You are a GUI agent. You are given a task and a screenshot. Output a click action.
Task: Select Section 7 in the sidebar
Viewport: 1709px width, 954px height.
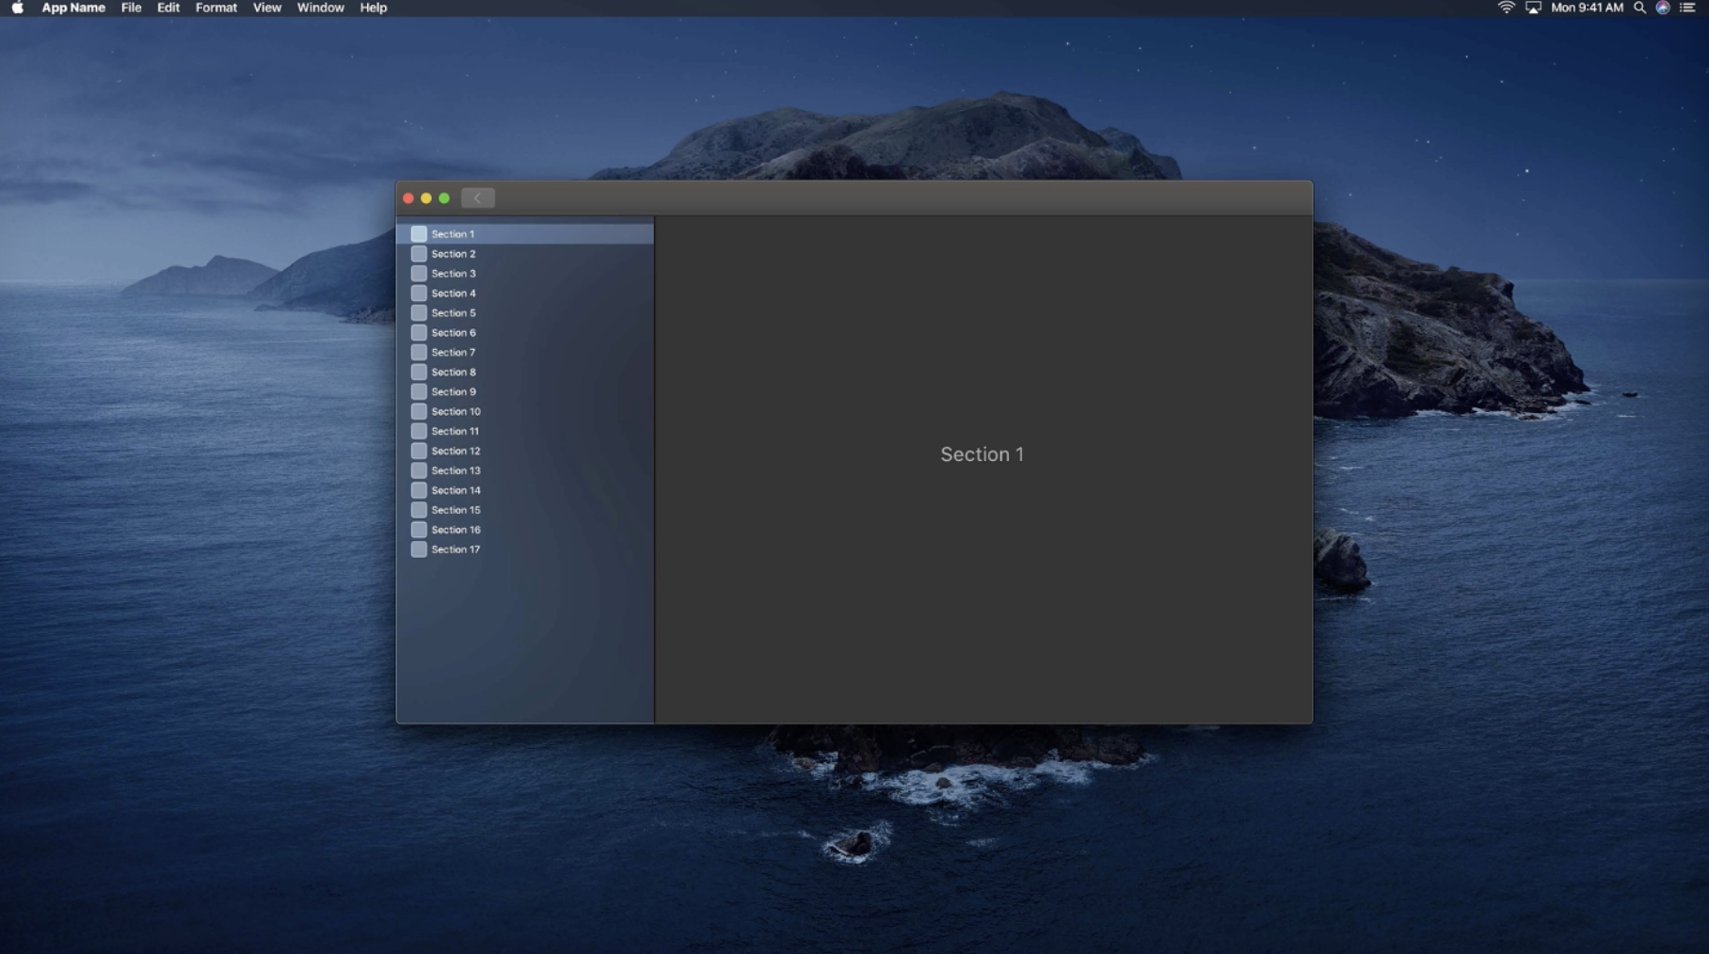click(454, 353)
